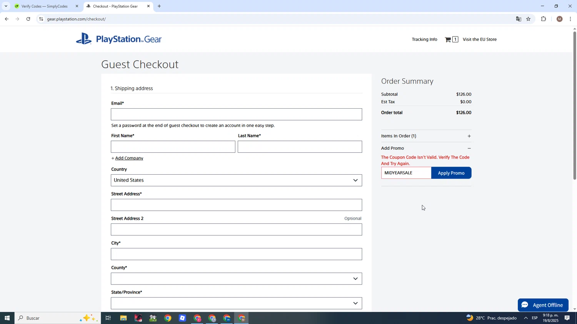This screenshot has width=577, height=324.
Task: Click the Guest Checkout heading
Action: click(x=140, y=64)
